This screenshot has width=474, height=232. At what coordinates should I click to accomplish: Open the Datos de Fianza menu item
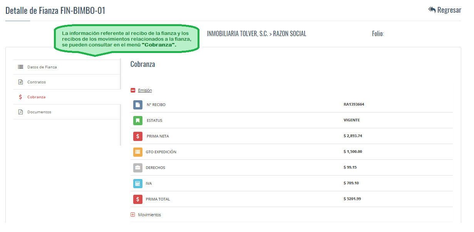click(67, 67)
